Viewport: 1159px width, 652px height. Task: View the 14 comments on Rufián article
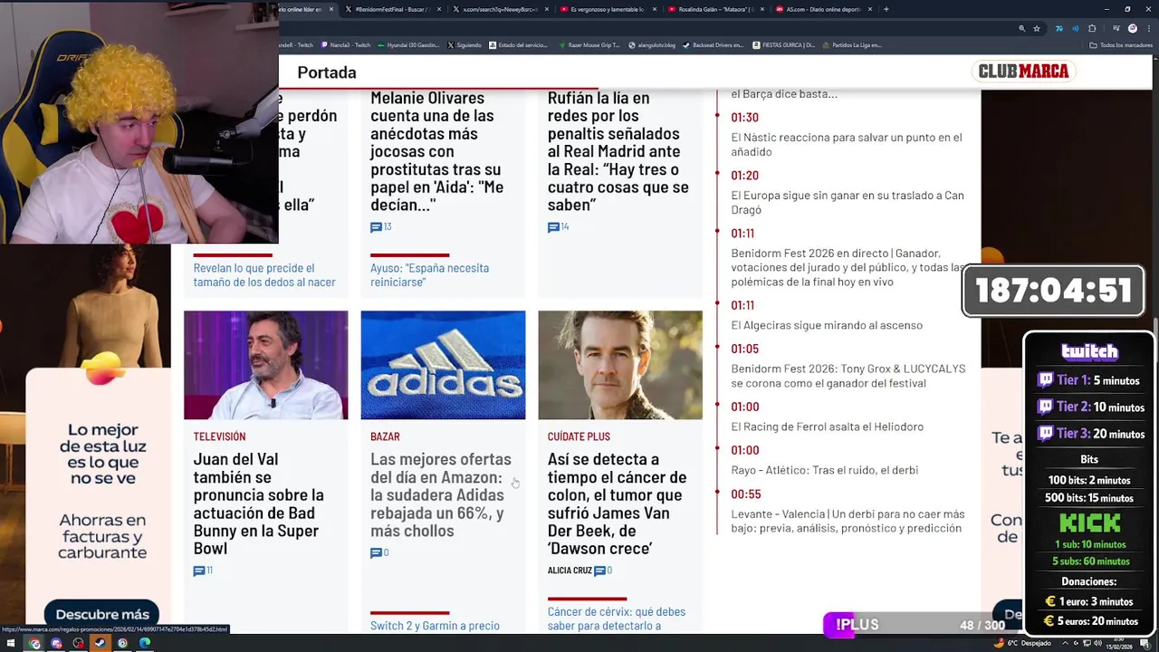pos(559,227)
